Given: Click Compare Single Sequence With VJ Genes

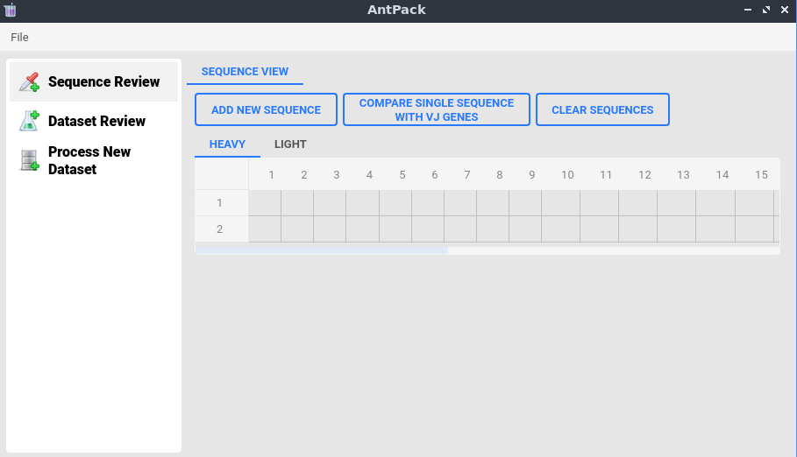Looking at the screenshot, I should [437, 109].
